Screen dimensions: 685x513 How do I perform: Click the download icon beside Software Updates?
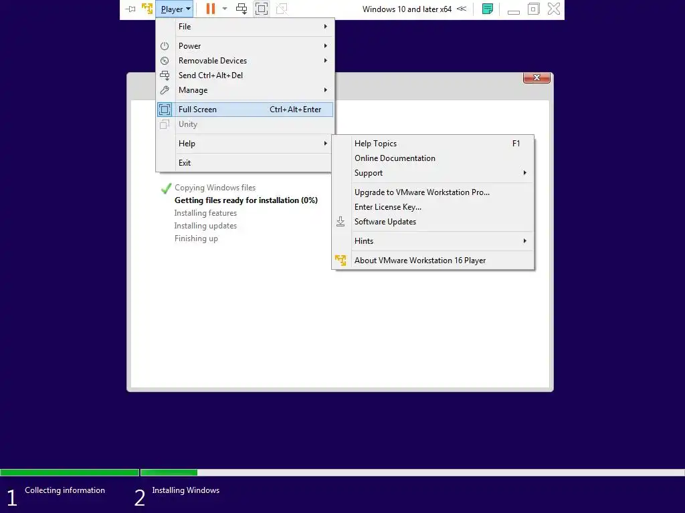(340, 222)
